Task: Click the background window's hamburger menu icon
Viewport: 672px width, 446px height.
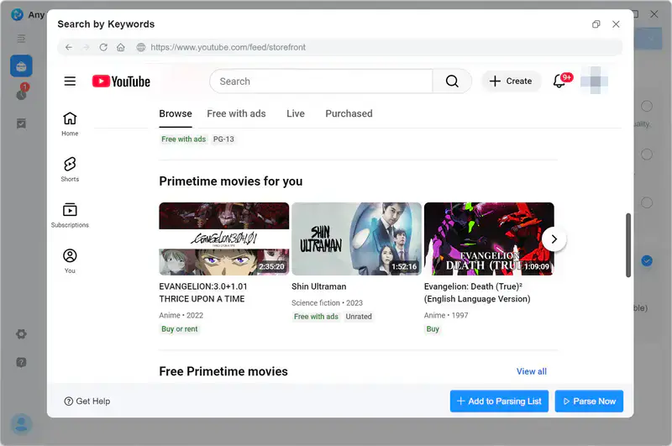Action: [21, 39]
